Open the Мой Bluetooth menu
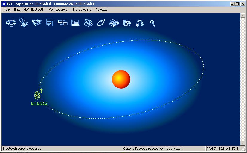 coord(33,10)
